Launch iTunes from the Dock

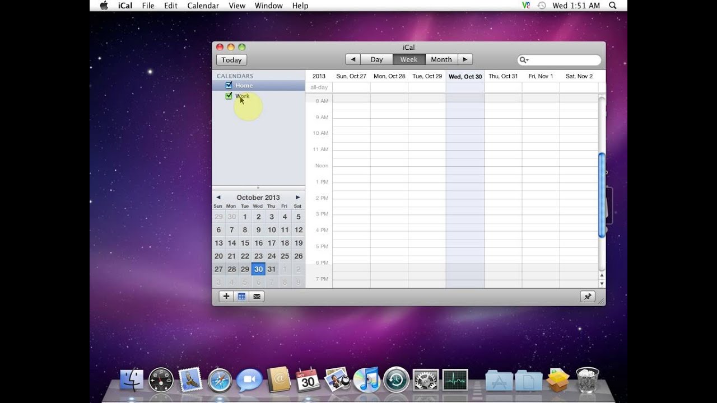point(367,380)
